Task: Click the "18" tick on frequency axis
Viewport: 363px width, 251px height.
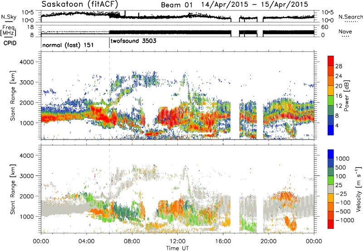Action: tap(30, 27)
